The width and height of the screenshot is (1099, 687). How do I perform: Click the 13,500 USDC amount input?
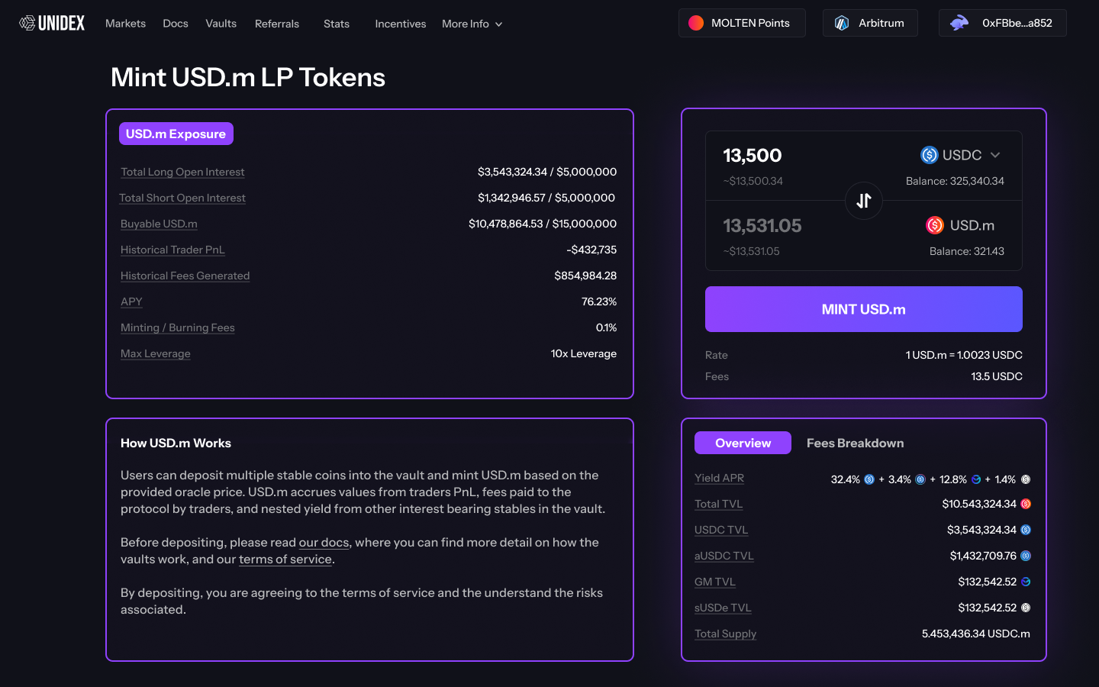[753, 156]
